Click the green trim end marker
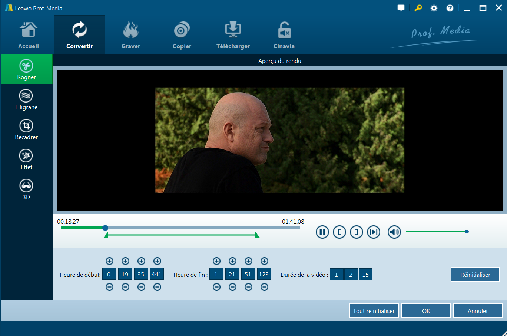 tap(258, 235)
